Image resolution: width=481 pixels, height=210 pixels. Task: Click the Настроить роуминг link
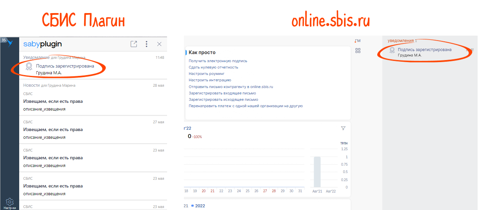coord(206,74)
